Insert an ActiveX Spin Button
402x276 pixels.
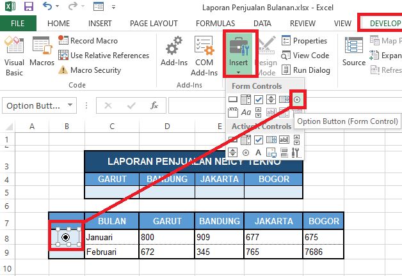pyautogui.click(x=233, y=153)
